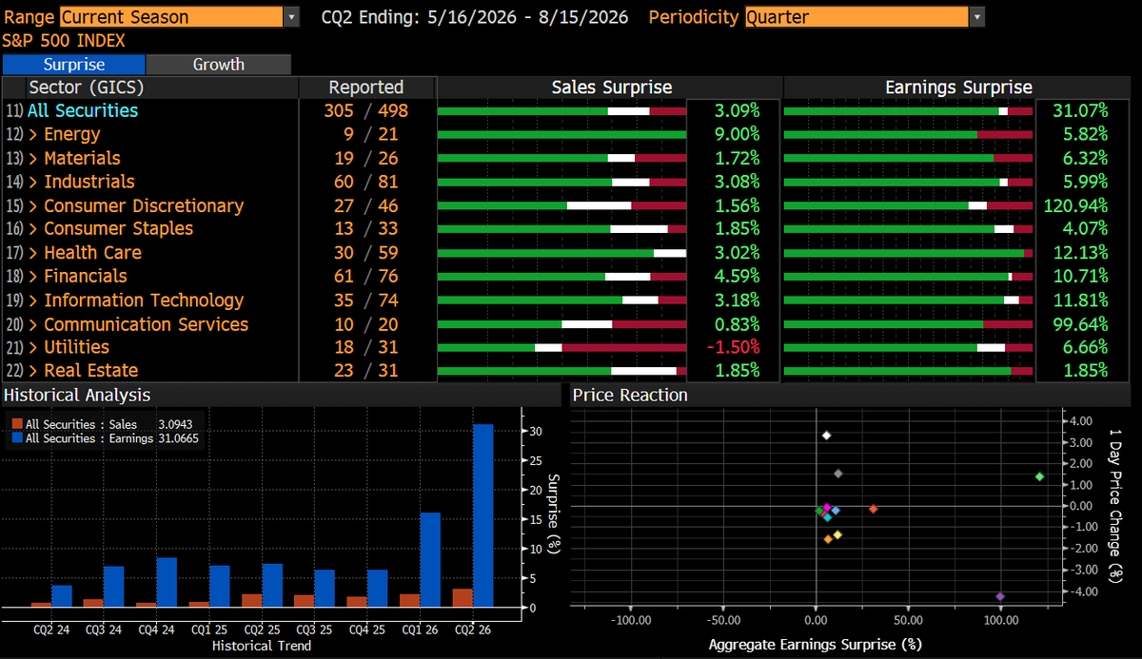Click the 35 / 74 Information Technology count
1142x659 pixels.
(366, 300)
